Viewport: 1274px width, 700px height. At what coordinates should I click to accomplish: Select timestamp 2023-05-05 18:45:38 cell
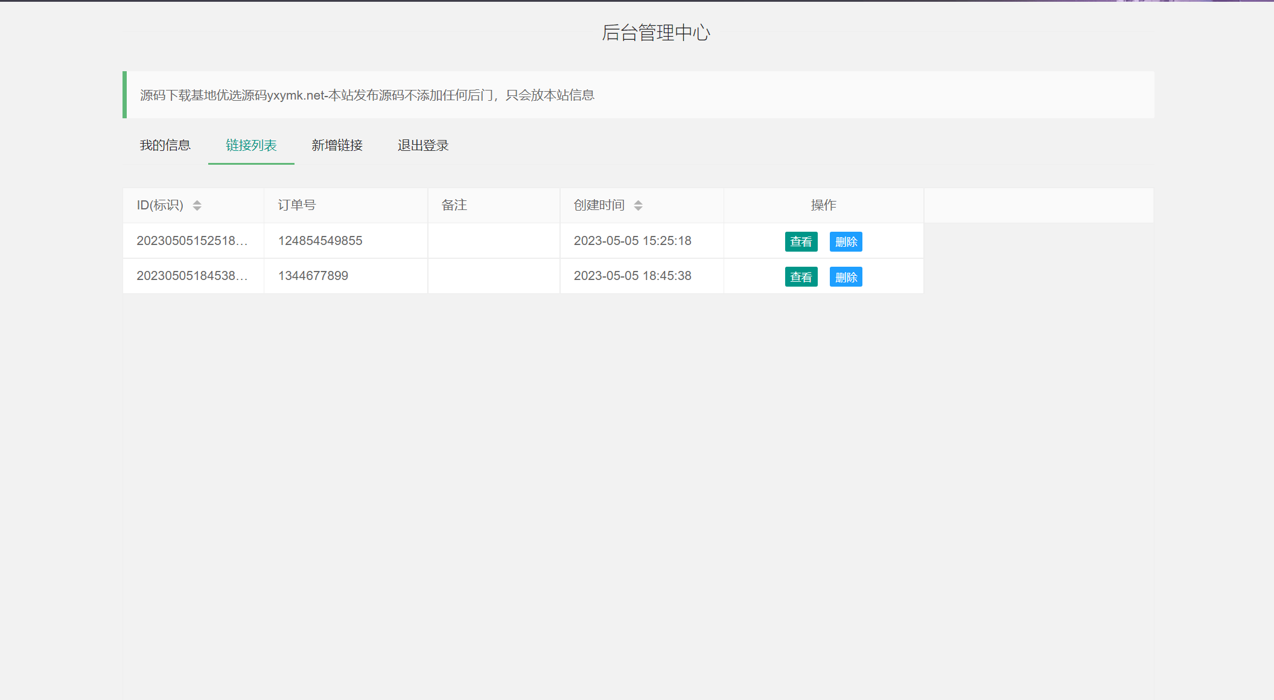(632, 276)
